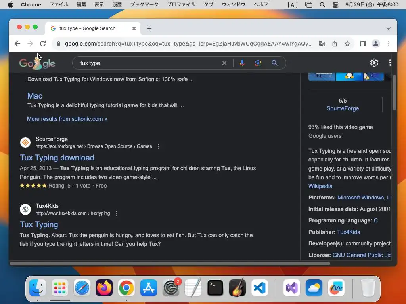The height and width of the screenshot is (304, 406).
Task: Open Tux4Kids publisher link
Action: [x=349, y=232]
